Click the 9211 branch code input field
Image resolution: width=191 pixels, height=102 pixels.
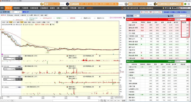coord(7,59)
